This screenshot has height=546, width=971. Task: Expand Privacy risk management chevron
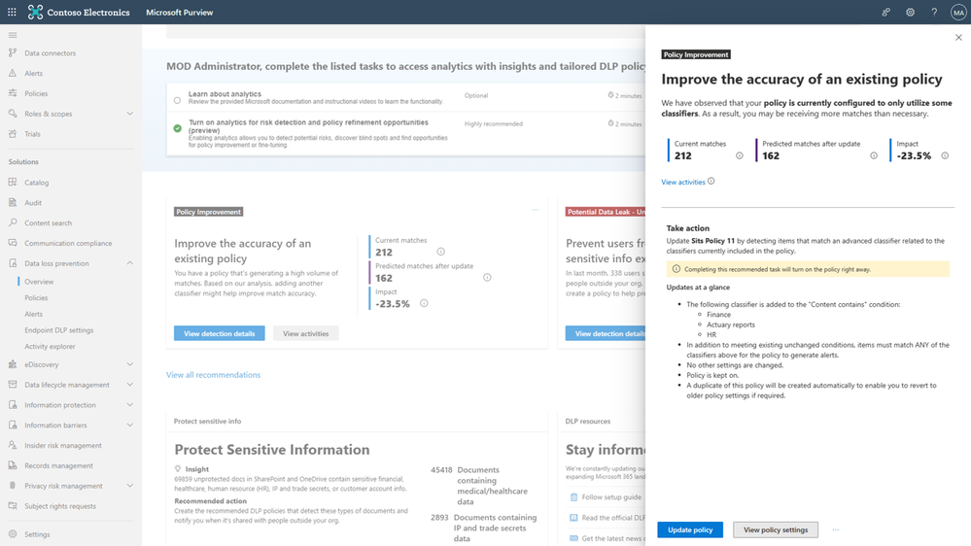point(130,486)
